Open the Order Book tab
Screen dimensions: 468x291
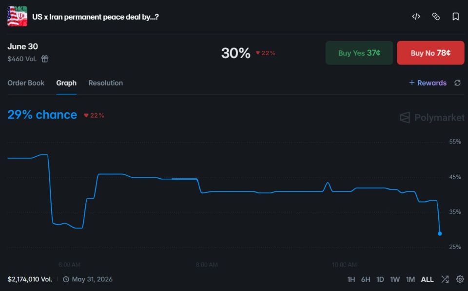coord(26,83)
